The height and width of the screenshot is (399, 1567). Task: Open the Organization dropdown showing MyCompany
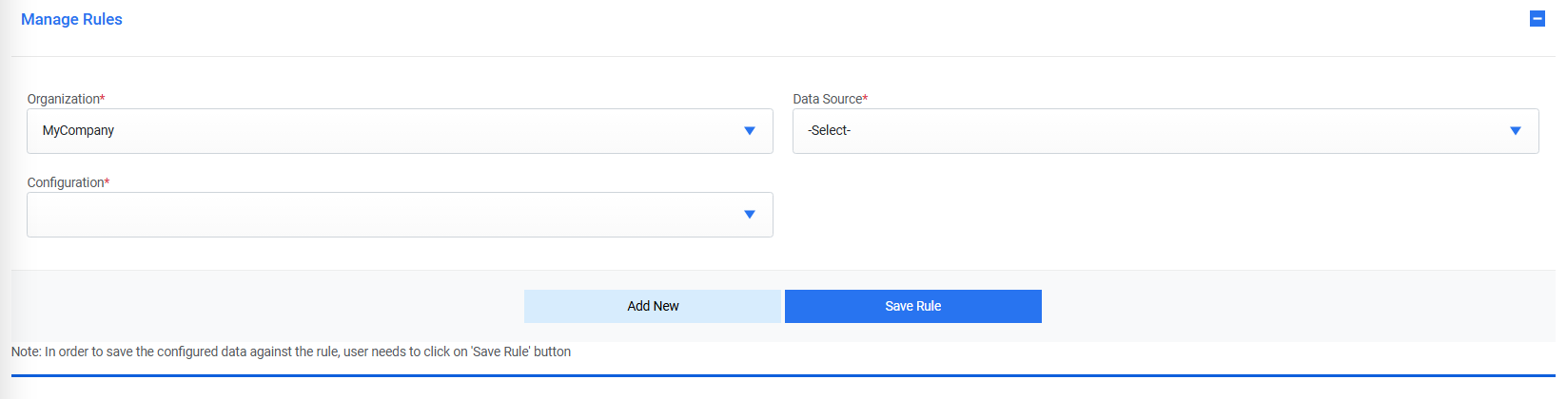(x=400, y=131)
